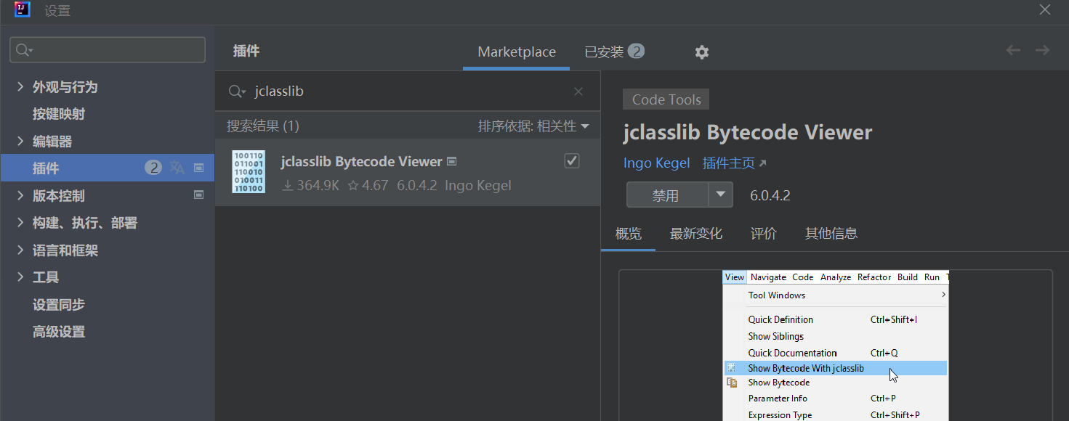Expand the 版本控制 tree node

(x=20, y=196)
